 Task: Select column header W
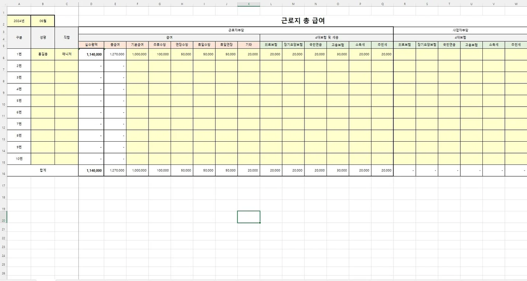click(516, 4)
